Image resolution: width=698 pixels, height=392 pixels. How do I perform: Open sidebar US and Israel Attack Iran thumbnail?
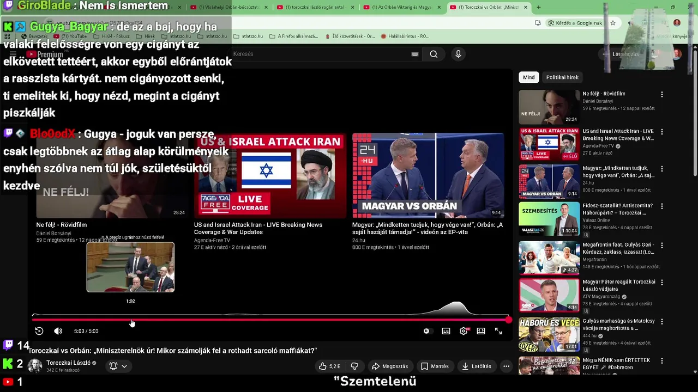[x=549, y=144]
